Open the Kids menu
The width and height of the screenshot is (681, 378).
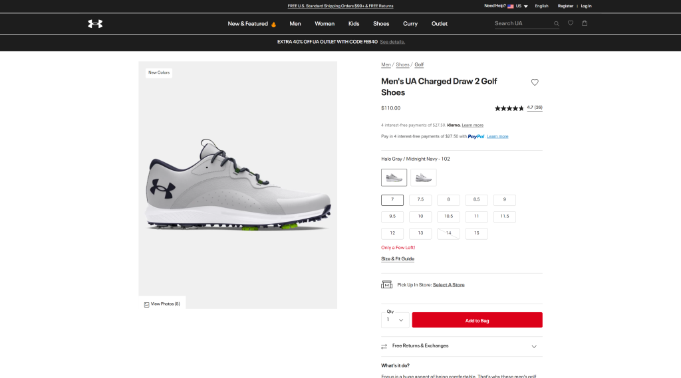coord(354,24)
